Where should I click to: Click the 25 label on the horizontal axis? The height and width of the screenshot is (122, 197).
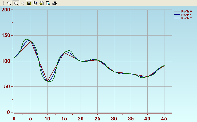pos(97,118)
